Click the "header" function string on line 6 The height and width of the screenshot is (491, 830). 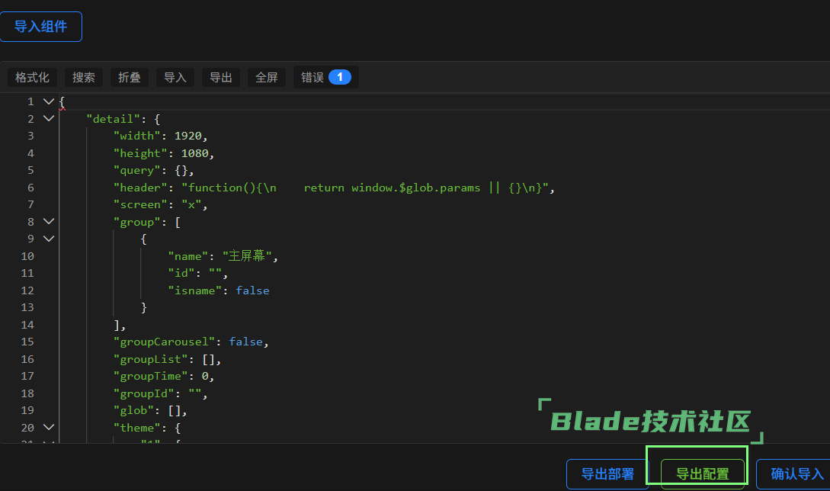click(x=364, y=188)
